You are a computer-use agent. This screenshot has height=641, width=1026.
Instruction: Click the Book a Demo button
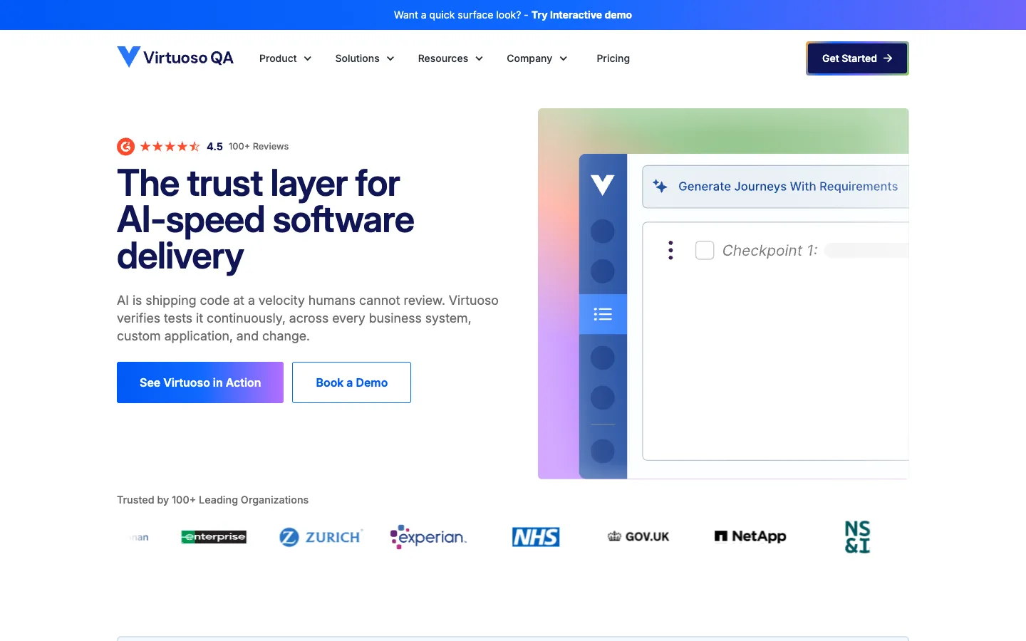click(x=352, y=382)
